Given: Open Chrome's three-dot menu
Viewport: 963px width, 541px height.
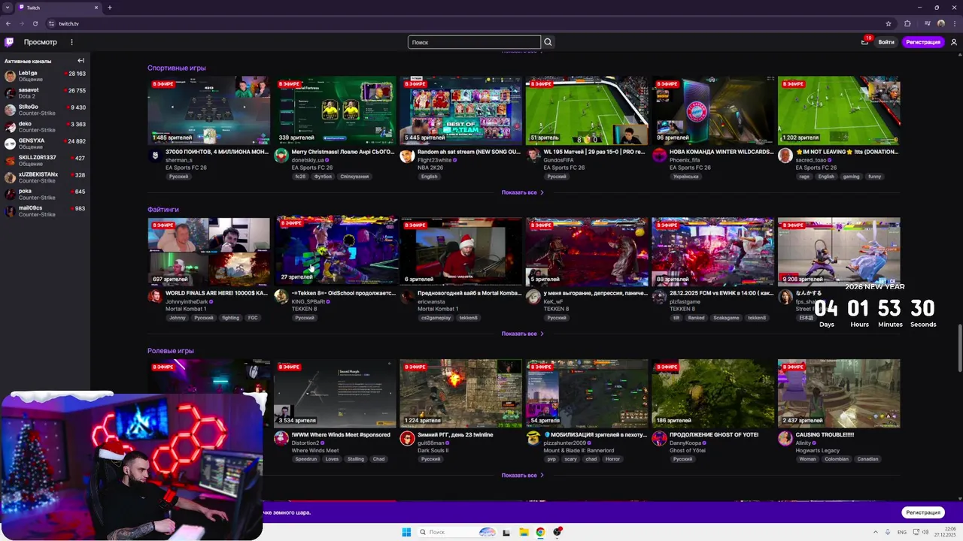Looking at the screenshot, I should coord(955,23).
